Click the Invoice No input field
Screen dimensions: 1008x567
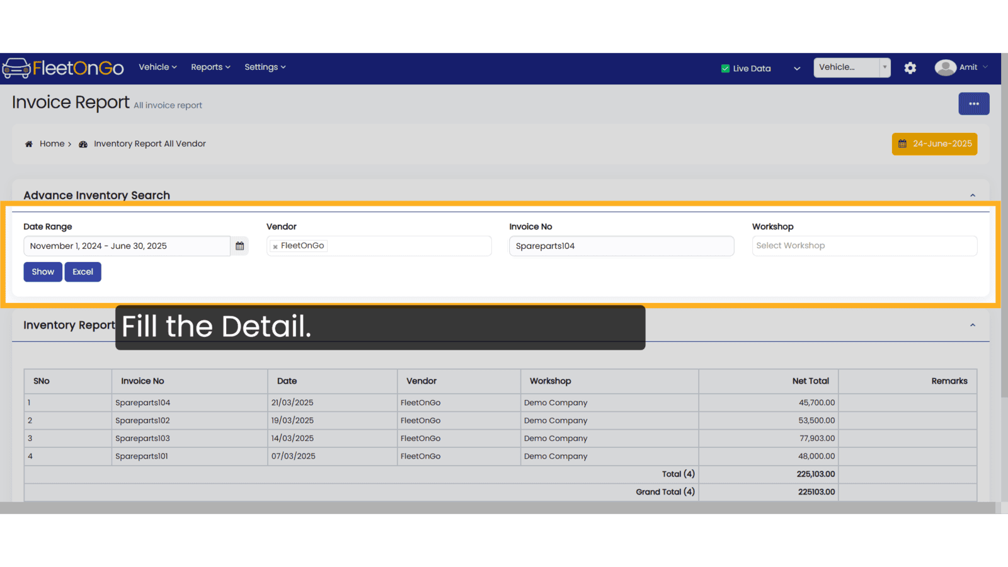(621, 246)
